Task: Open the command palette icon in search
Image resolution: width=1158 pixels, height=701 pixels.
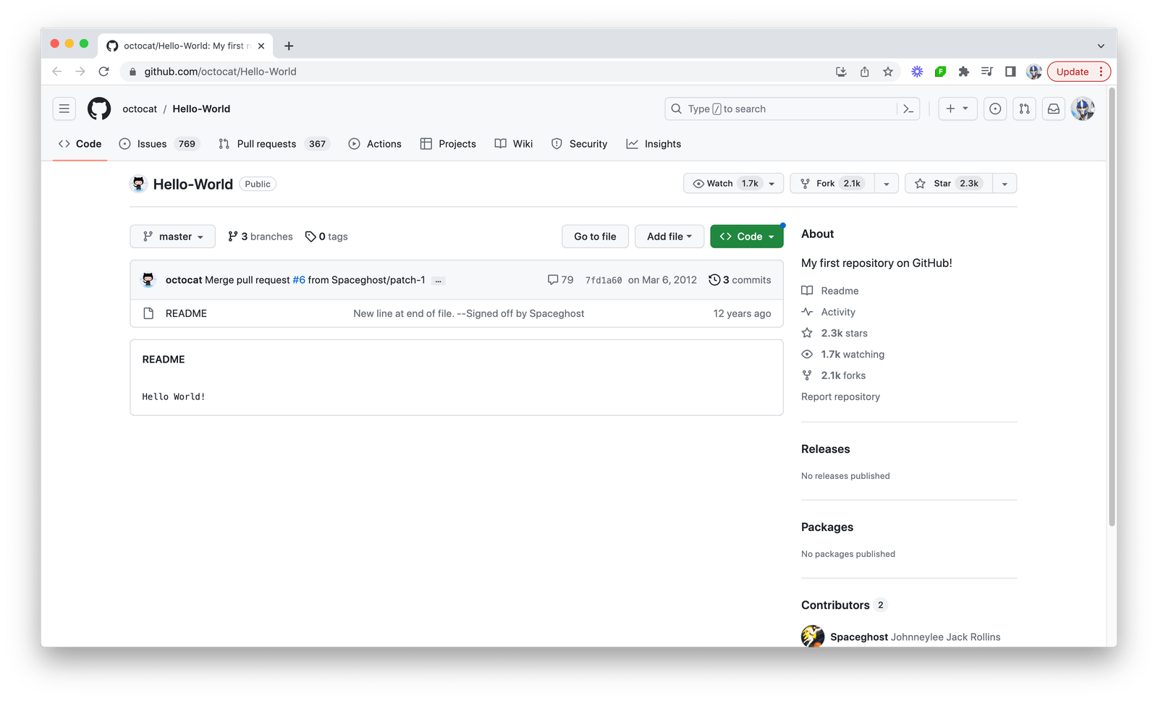Action: pyautogui.click(x=908, y=109)
